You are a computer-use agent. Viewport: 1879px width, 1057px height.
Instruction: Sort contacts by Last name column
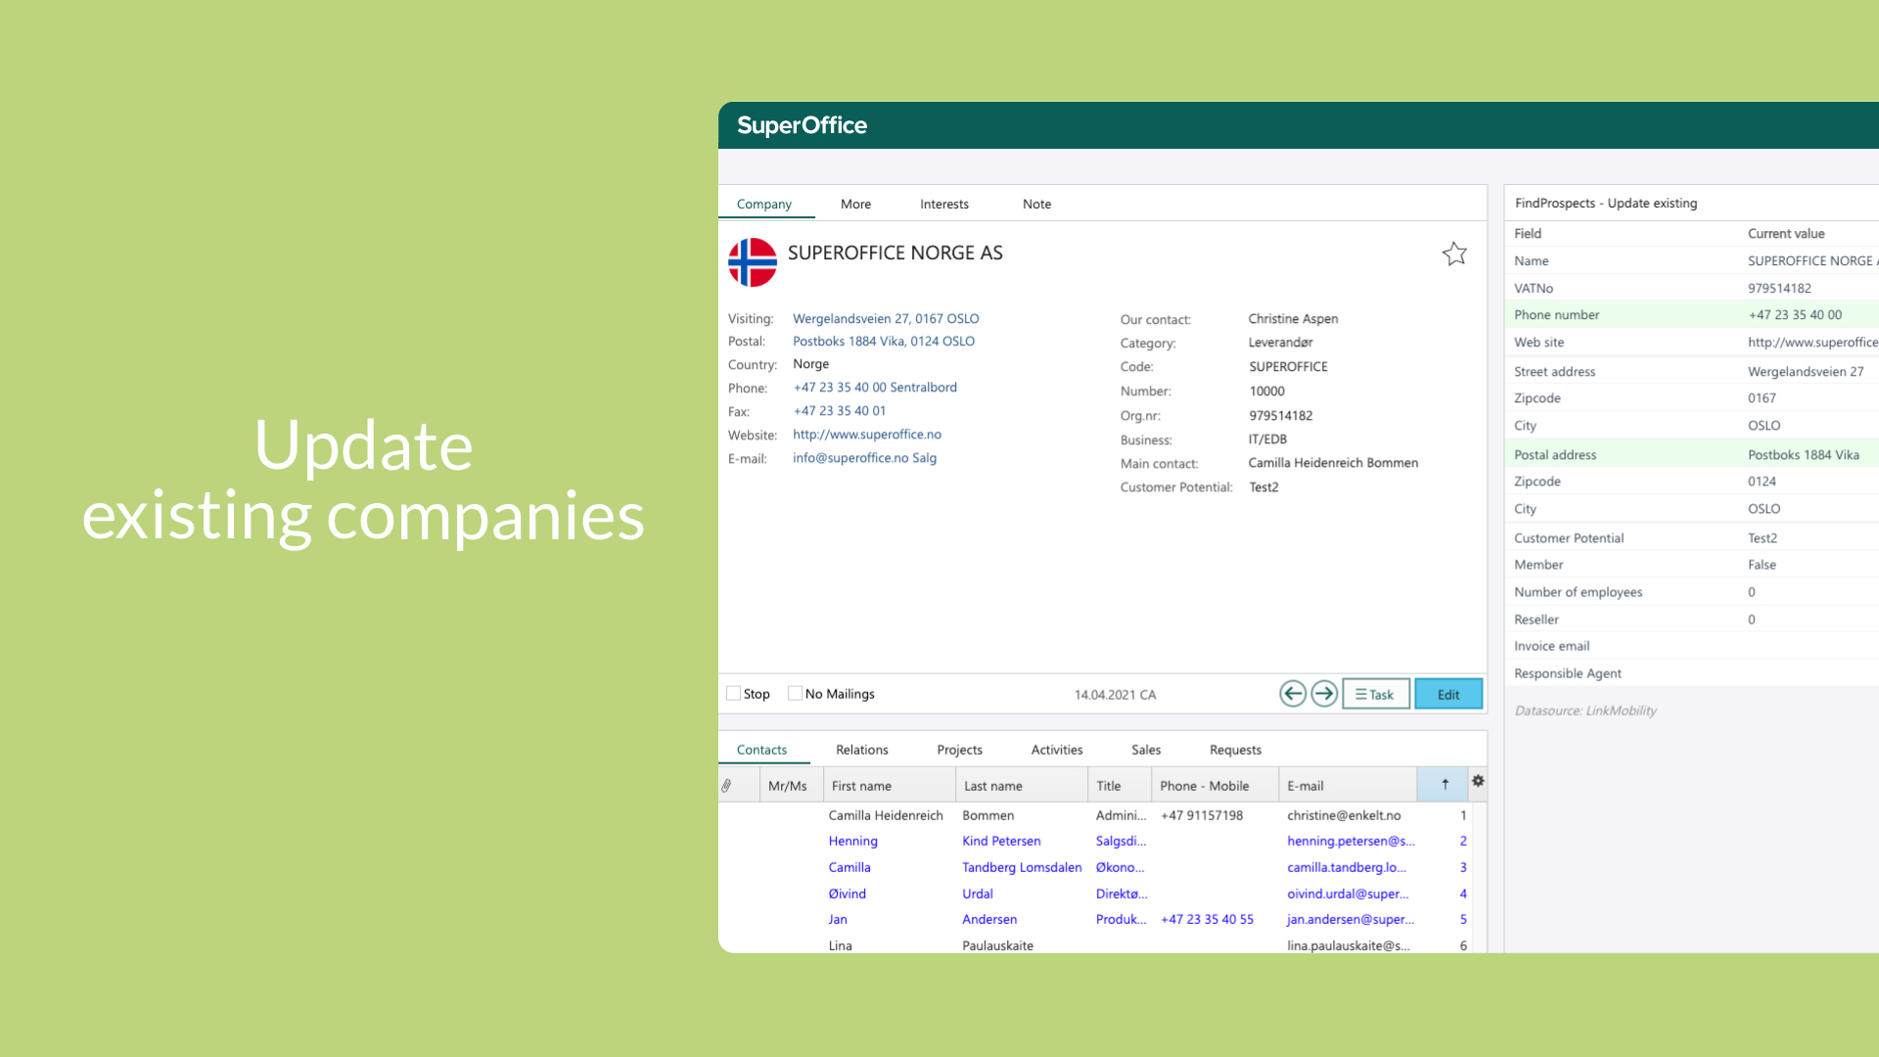click(x=1022, y=785)
